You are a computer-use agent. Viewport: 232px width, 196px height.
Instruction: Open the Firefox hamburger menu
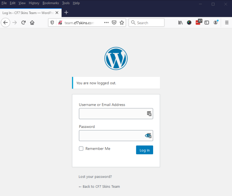tap(227, 22)
